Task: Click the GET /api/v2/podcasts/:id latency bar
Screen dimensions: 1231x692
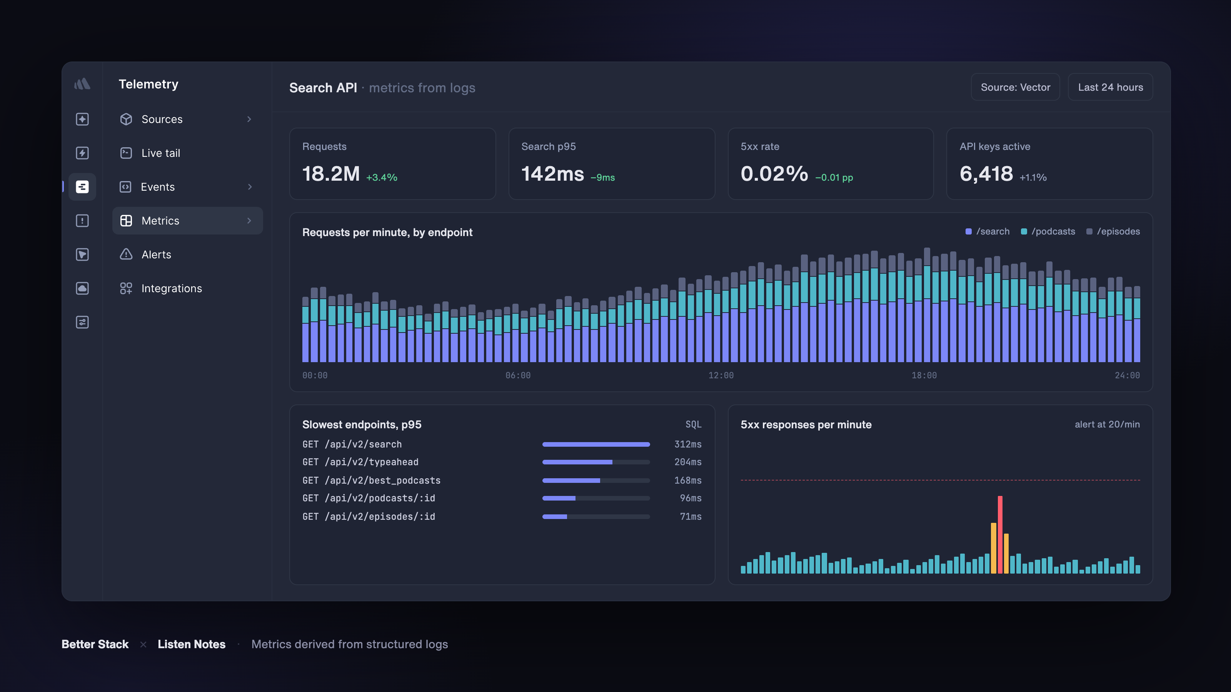Action: click(596, 498)
